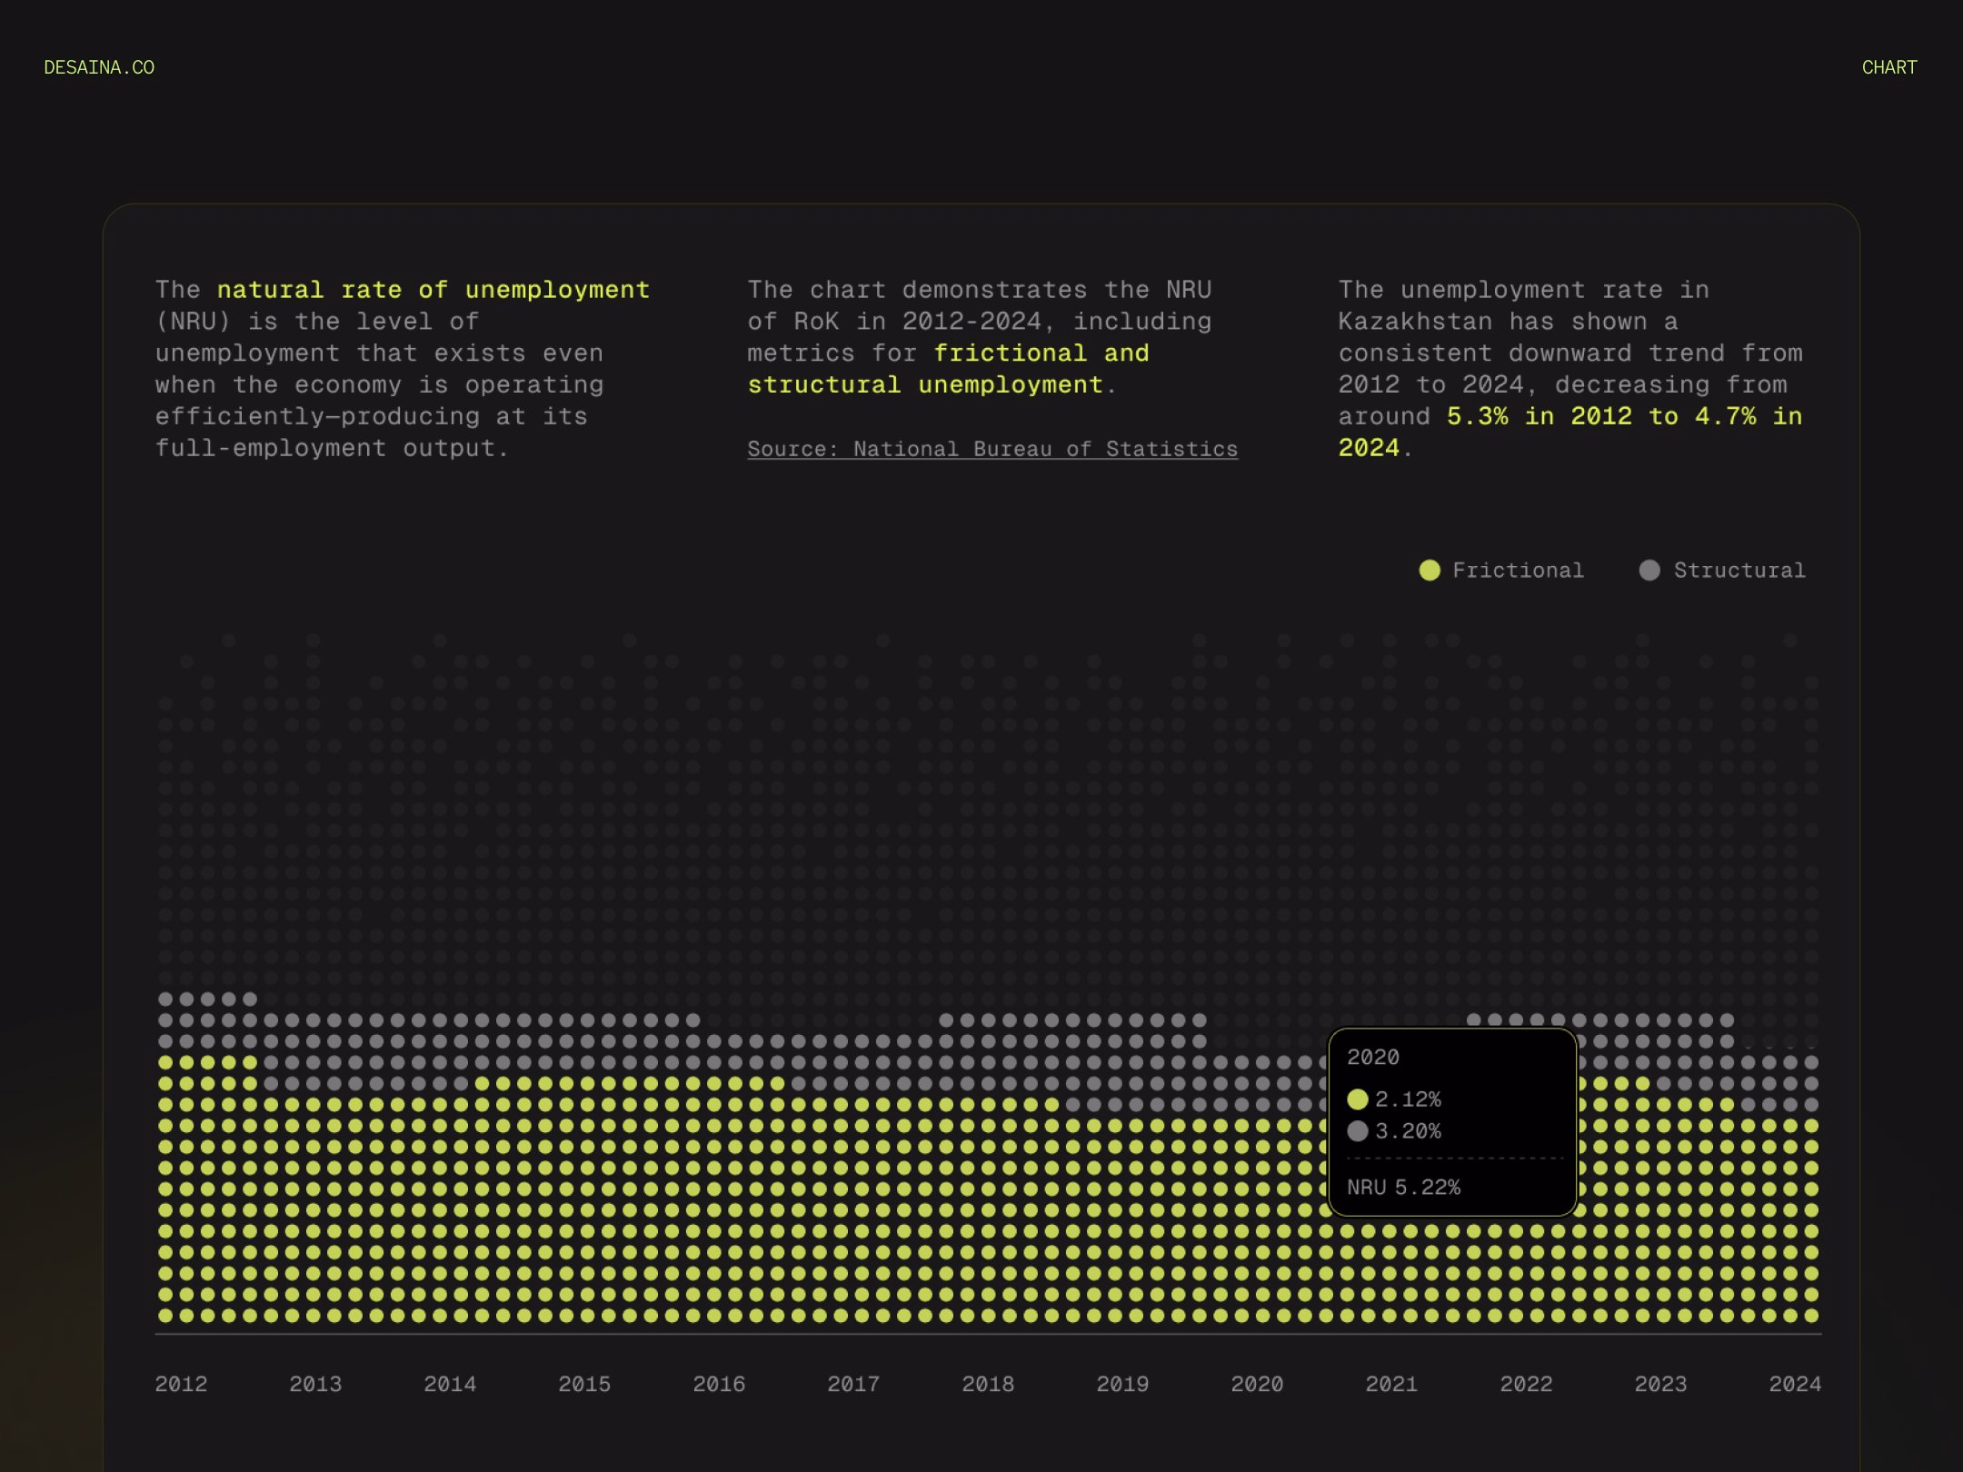
Task: Click the green dot icon in tooltip
Action: click(1358, 1099)
